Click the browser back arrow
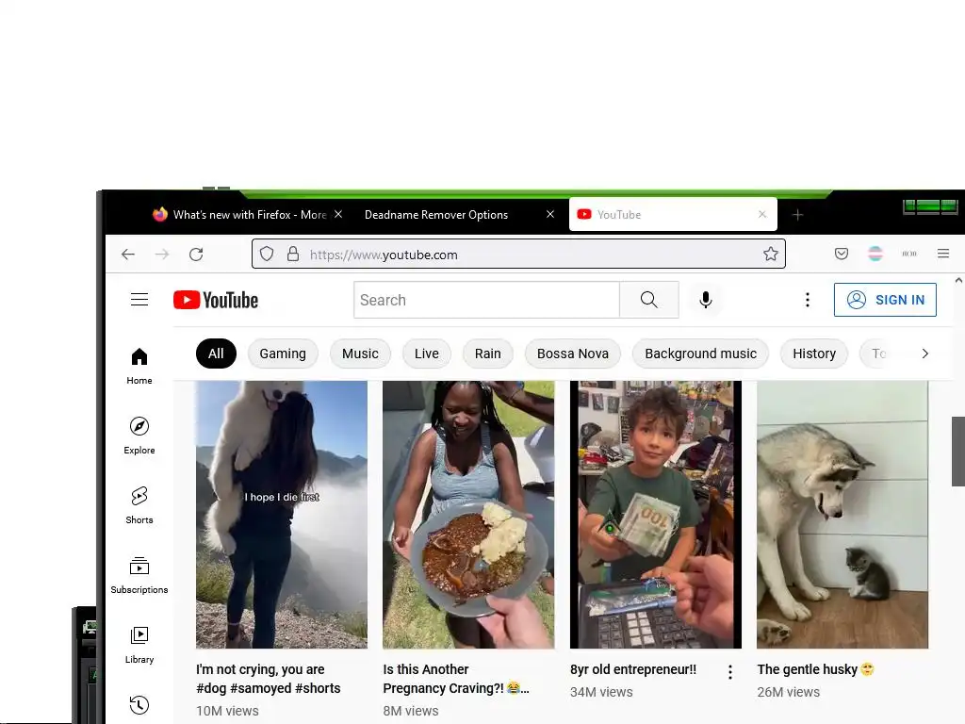 coord(128,255)
